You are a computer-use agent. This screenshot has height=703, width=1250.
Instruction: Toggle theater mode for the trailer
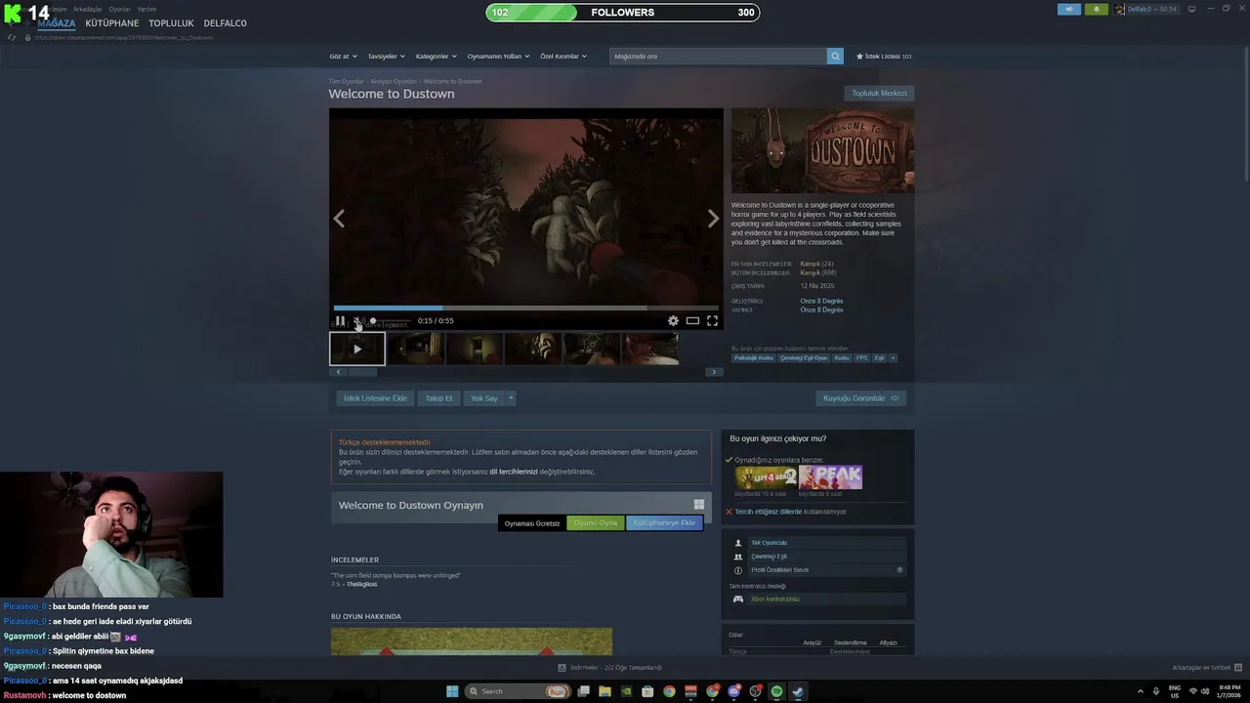(x=692, y=320)
